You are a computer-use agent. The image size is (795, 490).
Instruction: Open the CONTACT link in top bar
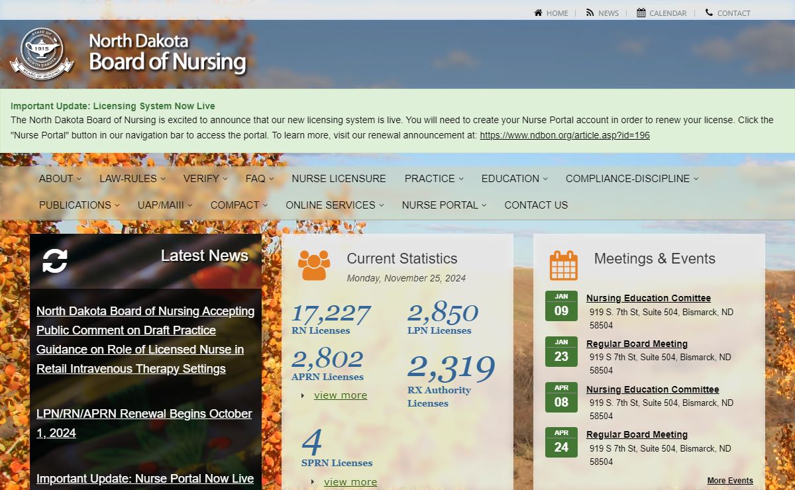[734, 13]
